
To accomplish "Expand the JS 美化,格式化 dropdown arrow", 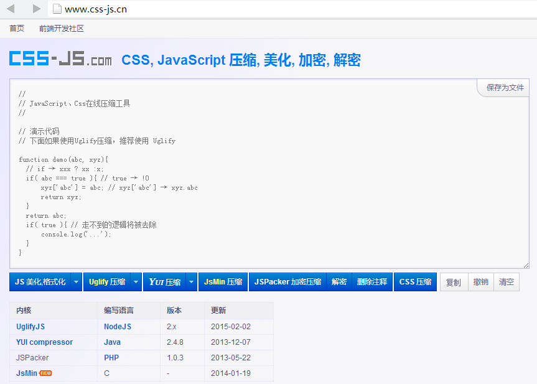I will pyautogui.click(x=77, y=282).
